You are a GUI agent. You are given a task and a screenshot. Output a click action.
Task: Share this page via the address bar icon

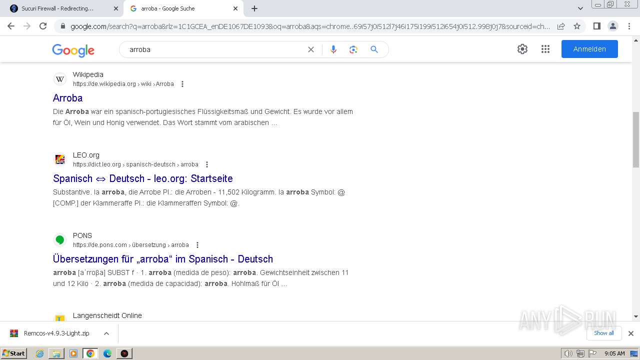point(561,26)
